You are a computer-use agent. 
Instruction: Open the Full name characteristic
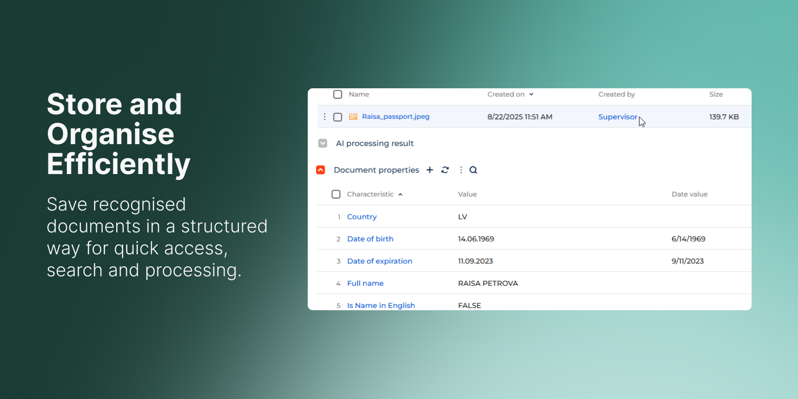coord(365,283)
